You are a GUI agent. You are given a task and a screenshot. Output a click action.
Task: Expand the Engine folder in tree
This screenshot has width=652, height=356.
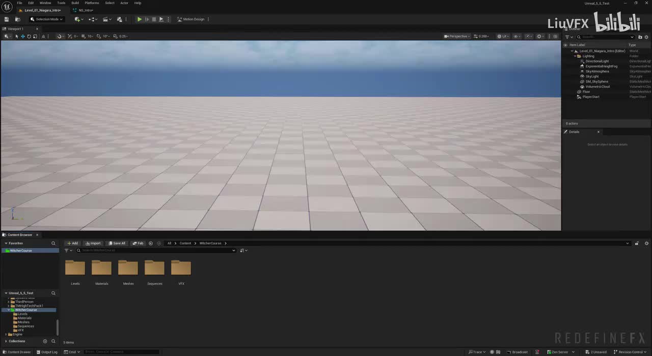[6, 334]
